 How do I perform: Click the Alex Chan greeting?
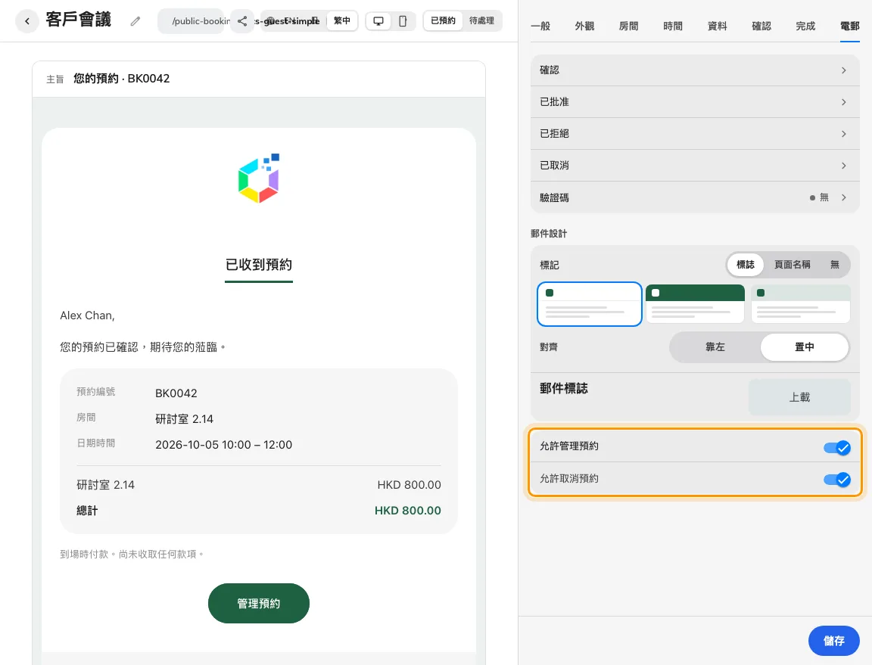tap(87, 315)
